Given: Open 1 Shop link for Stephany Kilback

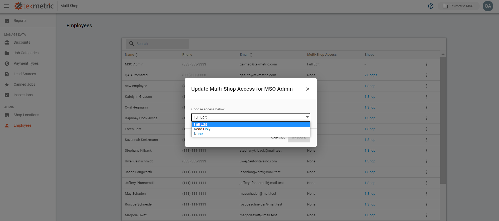Looking at the screenshot, I should [370, 151].
